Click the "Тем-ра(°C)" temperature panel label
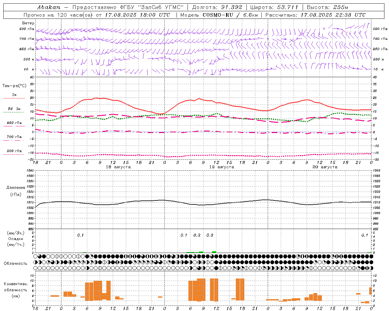This screenshot has width=389, height=311. pos(14,86)
